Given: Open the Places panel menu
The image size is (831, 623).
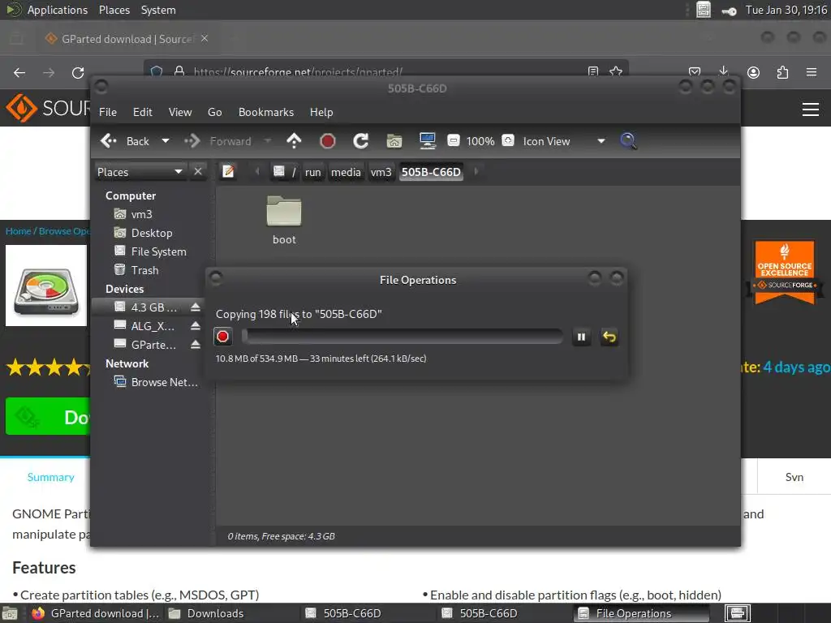Looking at the screenshot, I should [x=114, y=10].
